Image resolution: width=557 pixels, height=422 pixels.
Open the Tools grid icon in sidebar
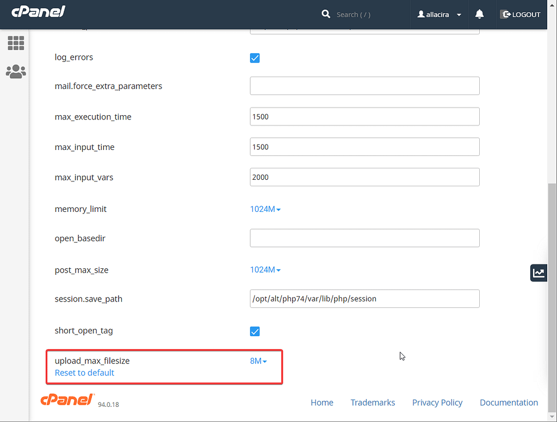tap(16, 43)
